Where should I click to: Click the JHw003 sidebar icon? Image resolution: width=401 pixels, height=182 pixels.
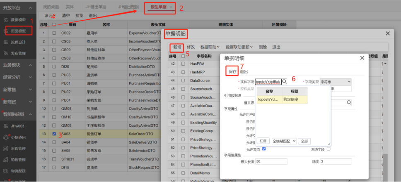6,126
